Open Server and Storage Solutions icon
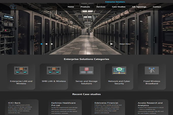 click(x=86, y=70)
